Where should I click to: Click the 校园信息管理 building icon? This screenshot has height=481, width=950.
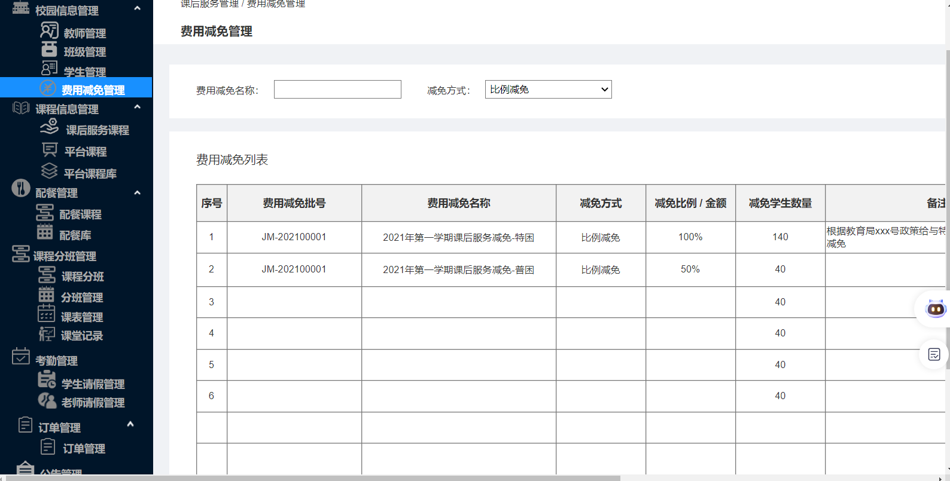point(21,8)
